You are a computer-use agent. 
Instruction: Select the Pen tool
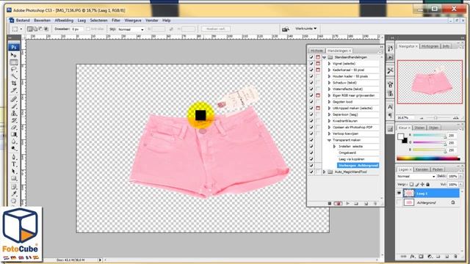(13, 157)
